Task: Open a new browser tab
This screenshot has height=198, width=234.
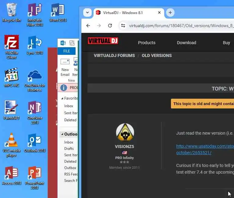Action: point(170,12)
